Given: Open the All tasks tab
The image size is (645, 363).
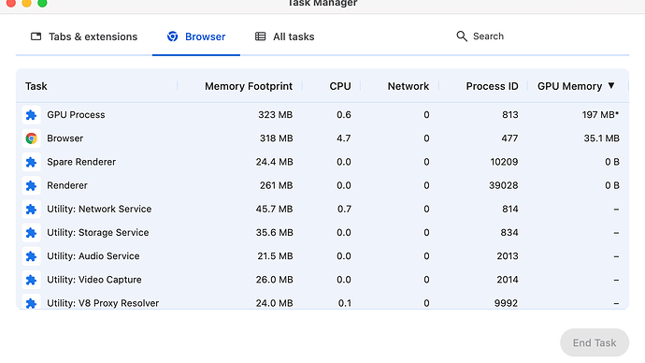Looking at the screenshot, I should [284, 36].
